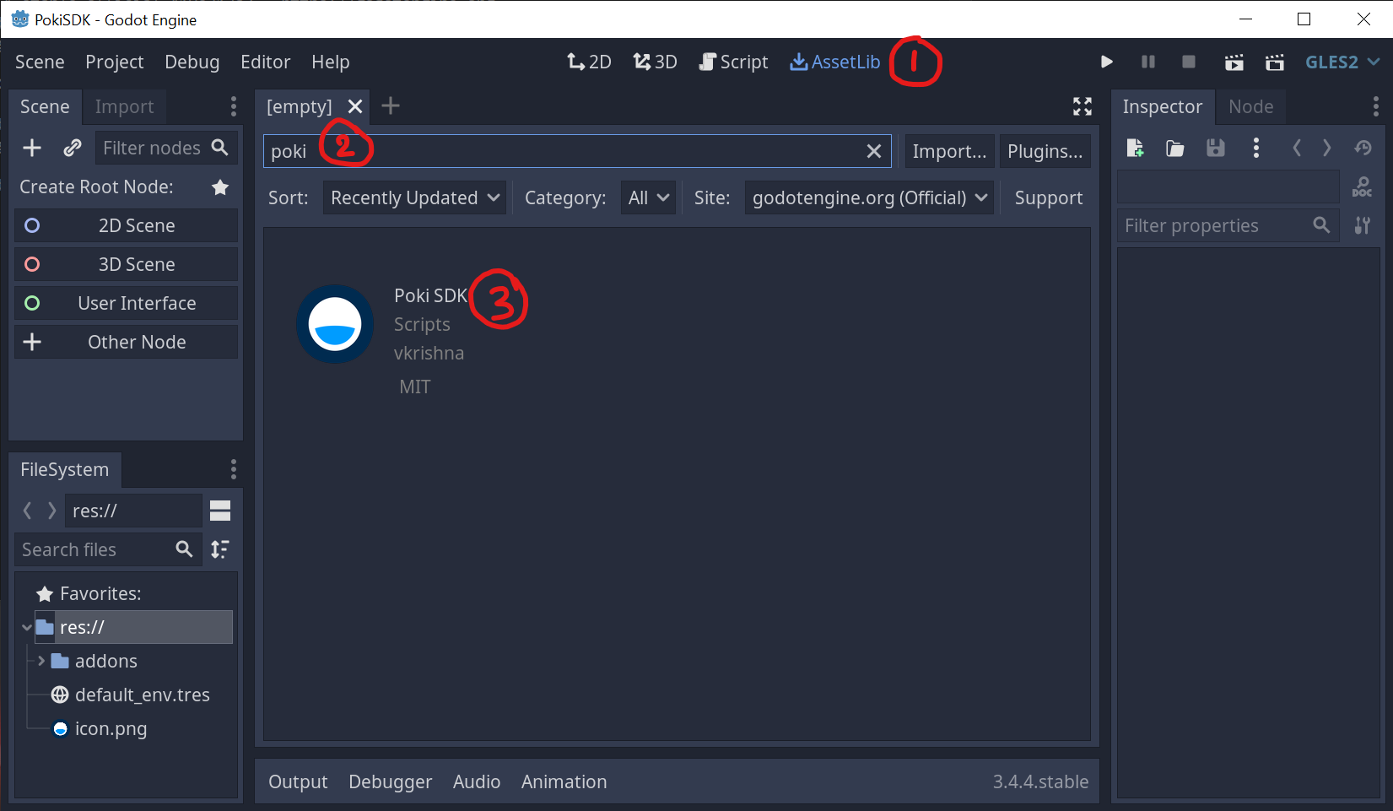This screenshot has width=1393, height=811.
Task: Close the [empty] scene tab
Action: point(355,106)
